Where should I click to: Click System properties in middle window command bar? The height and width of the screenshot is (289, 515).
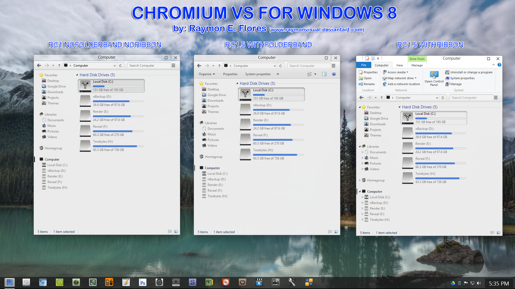tap(258, 74)
